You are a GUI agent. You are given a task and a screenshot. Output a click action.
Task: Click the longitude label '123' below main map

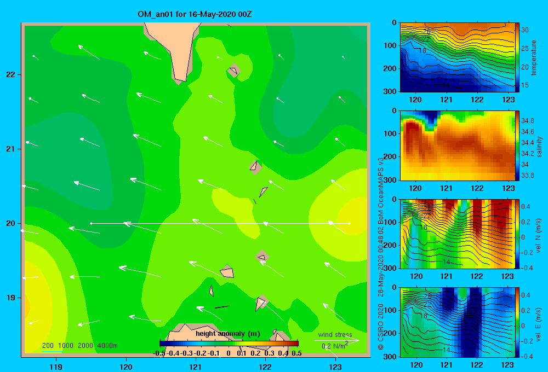335,367
